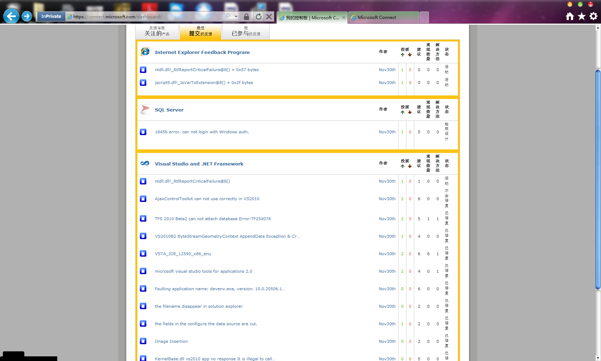Screen dimensions: 601x361
Task: Open AjaxControlToolkit VS2010 feedback item
Action: tap(207, 199)
